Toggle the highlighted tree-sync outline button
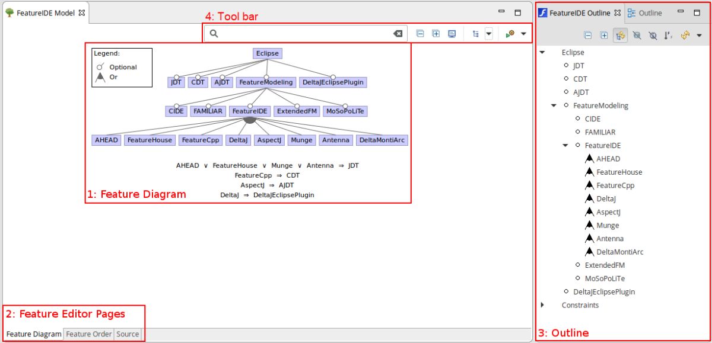The height and width of the screenshot is (343, 712). click(621, 36)
